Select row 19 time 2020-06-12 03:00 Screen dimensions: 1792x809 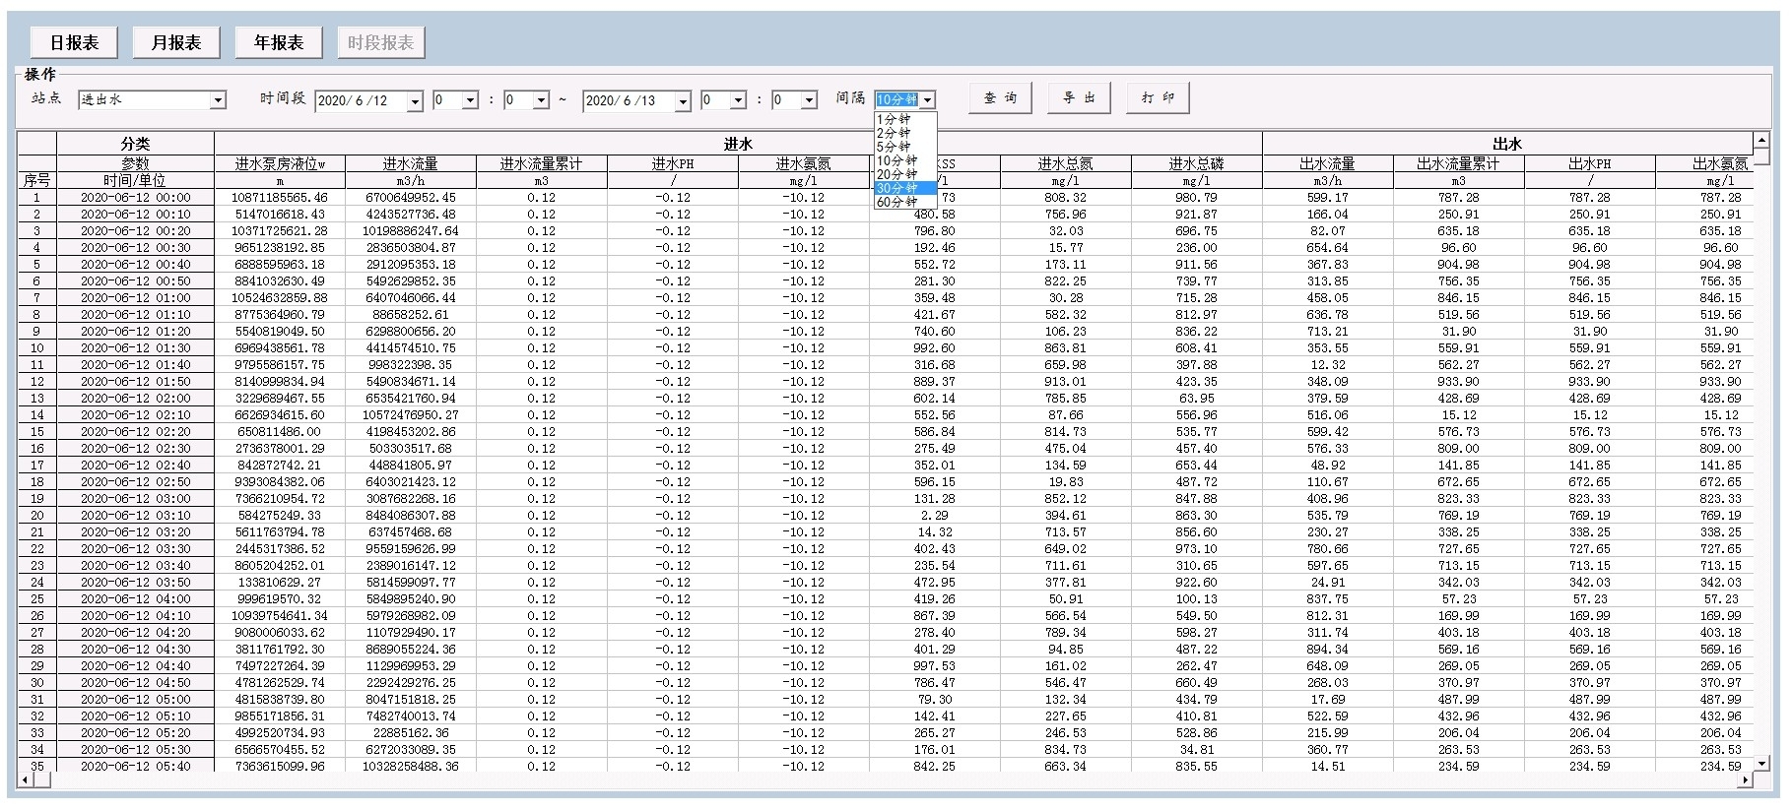click(x=135, y=499)
